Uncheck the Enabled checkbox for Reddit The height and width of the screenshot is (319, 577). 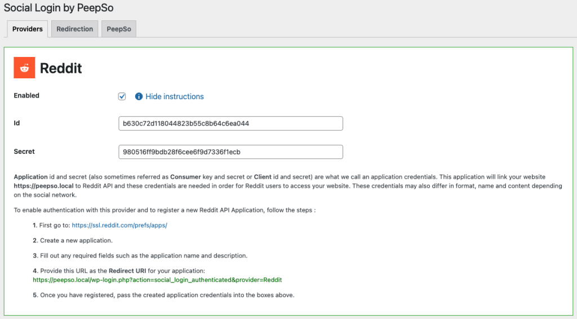tap(122, 96)
